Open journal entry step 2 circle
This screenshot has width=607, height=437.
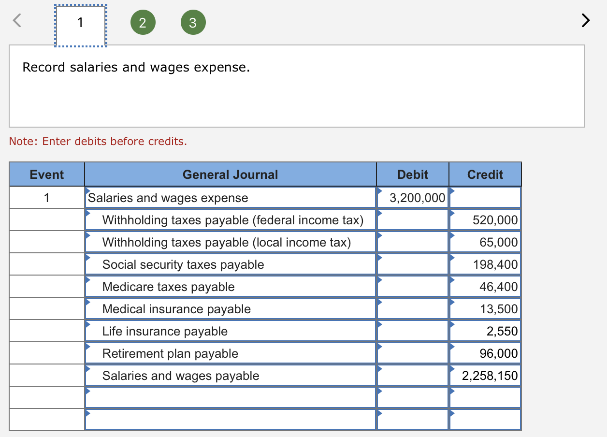[x=143, y=23]
